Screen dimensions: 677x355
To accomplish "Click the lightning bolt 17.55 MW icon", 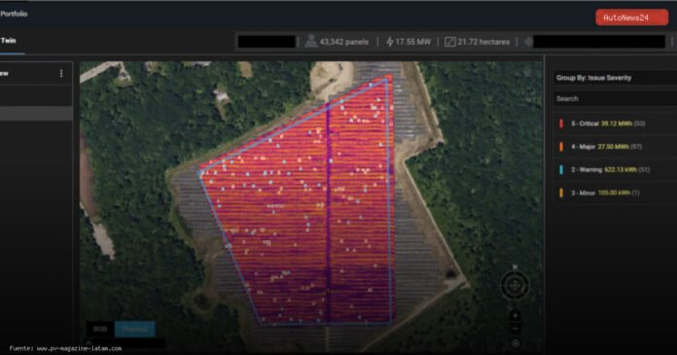I will pyautogui.click(x=389, y=42).
